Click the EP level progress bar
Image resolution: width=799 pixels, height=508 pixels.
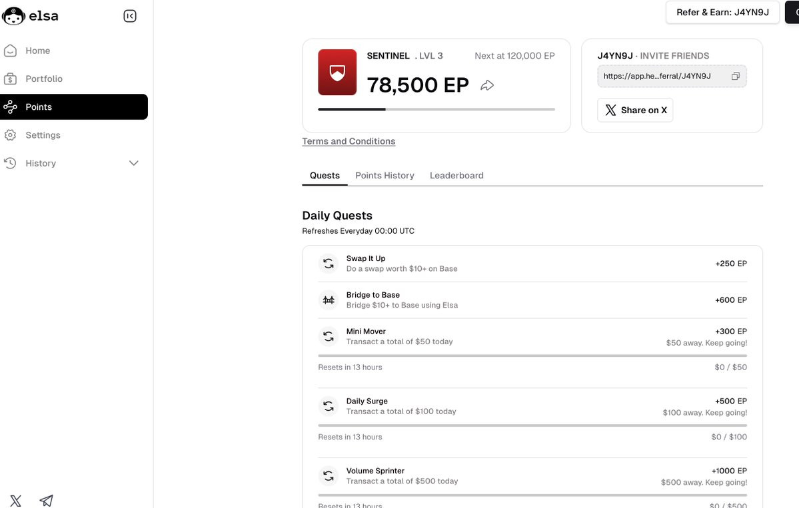pos(436,109)
